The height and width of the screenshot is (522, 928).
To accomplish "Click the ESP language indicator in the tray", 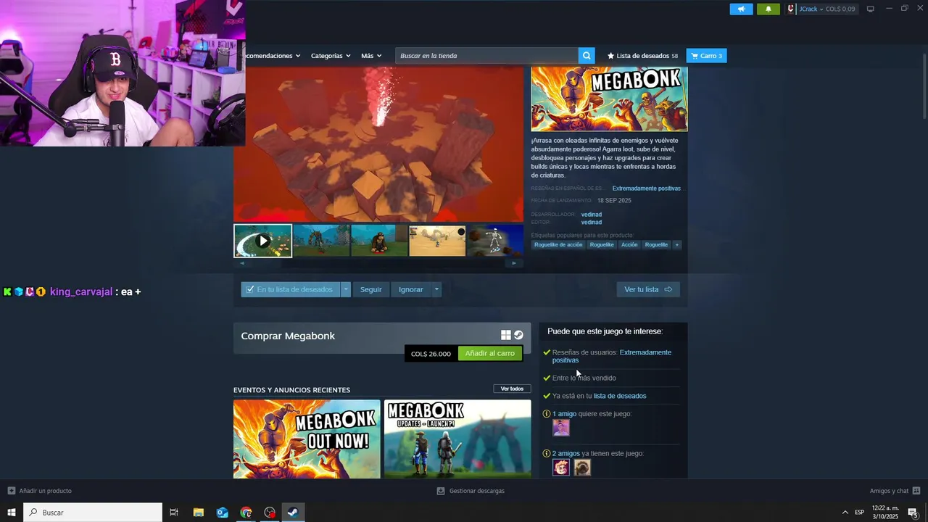I will point(859,513).
